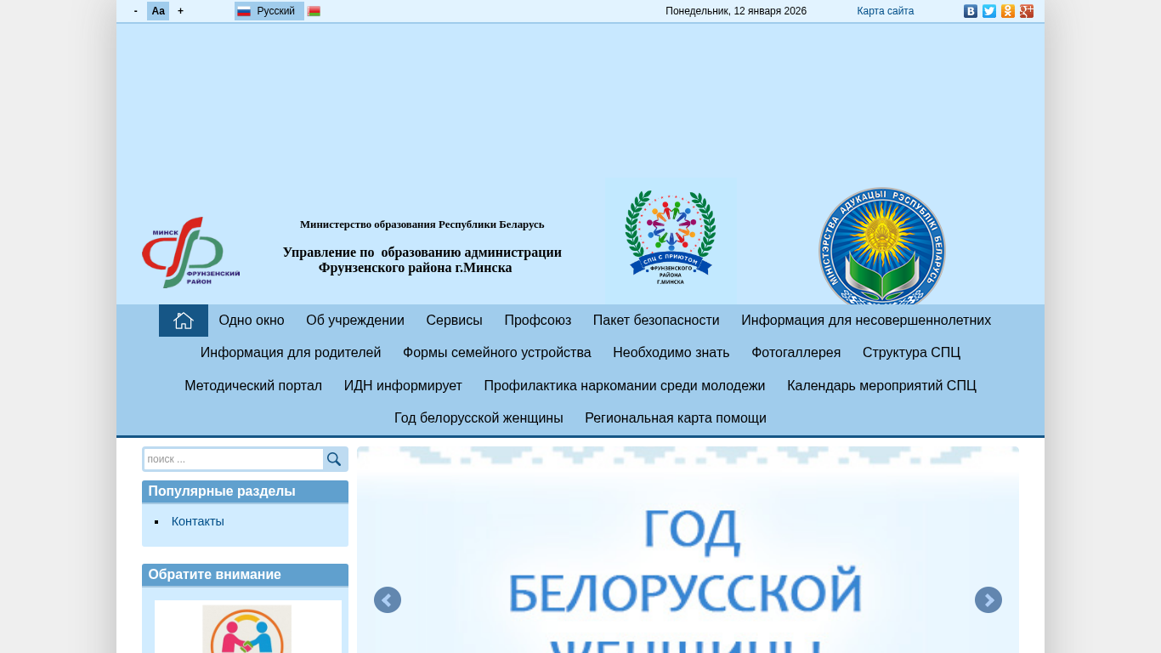Screen dimensions: 1161x653
Task: Click the search input field
Action: [x=233, y=459]
